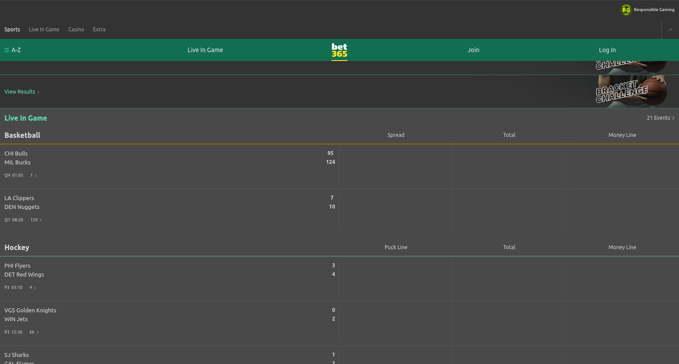Image resolution: width=679 pixels, height=364 pixels.
Task: Click the MIL Bucks score 124
Action: pos(331,162)
